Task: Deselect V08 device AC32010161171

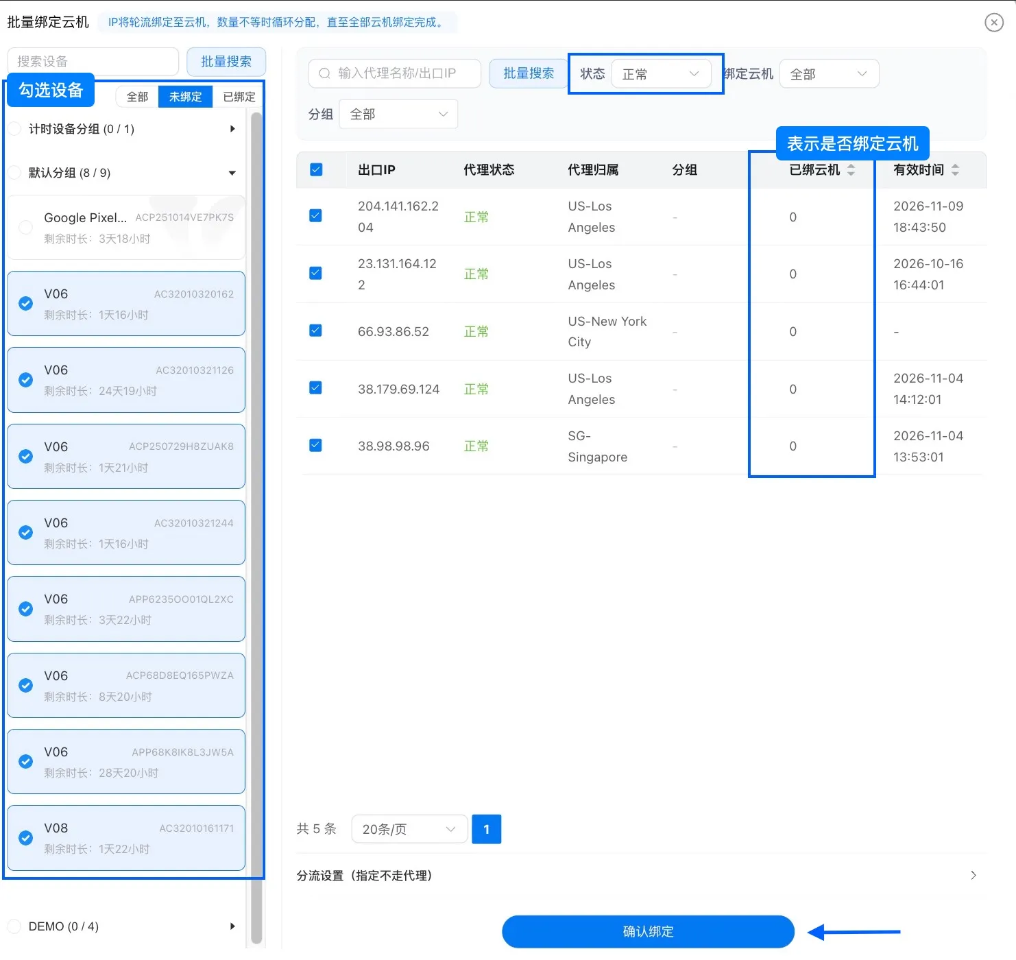Action: coord(26,838)
